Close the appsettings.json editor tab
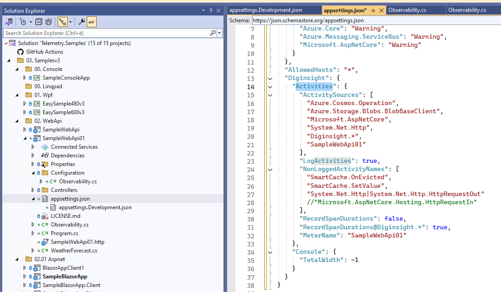The image size is (501, 292). [380, 10]
